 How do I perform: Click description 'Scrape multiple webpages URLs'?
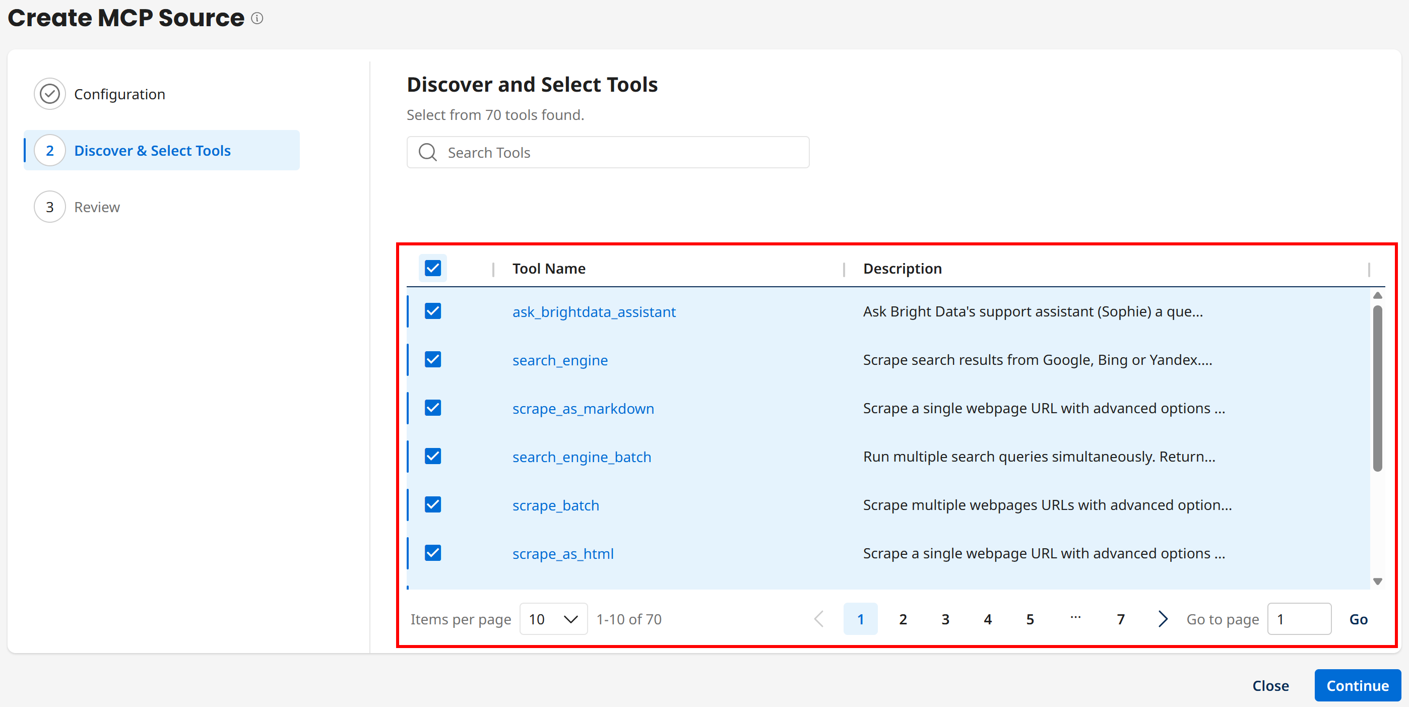tap(1047, 505)
